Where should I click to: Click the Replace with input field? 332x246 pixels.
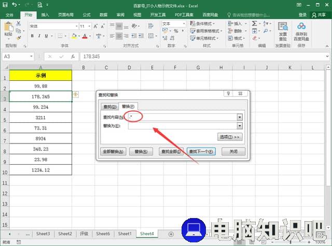[183, 126]
